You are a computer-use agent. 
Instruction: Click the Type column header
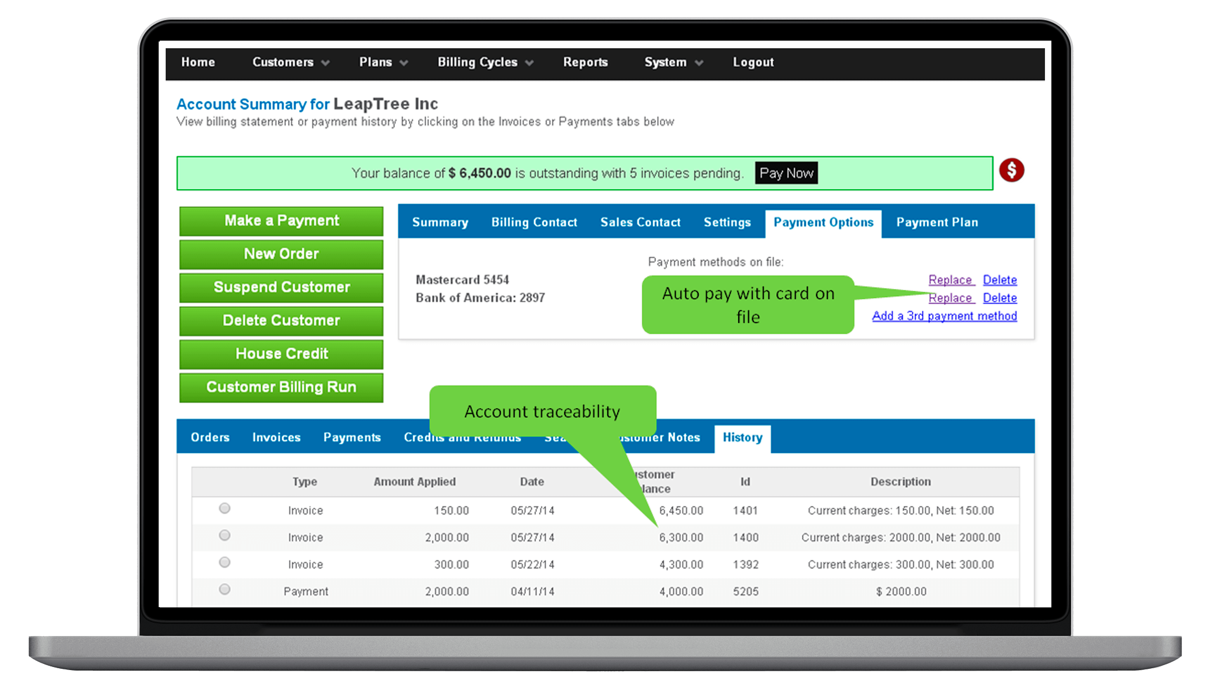(x=304, y=482)
